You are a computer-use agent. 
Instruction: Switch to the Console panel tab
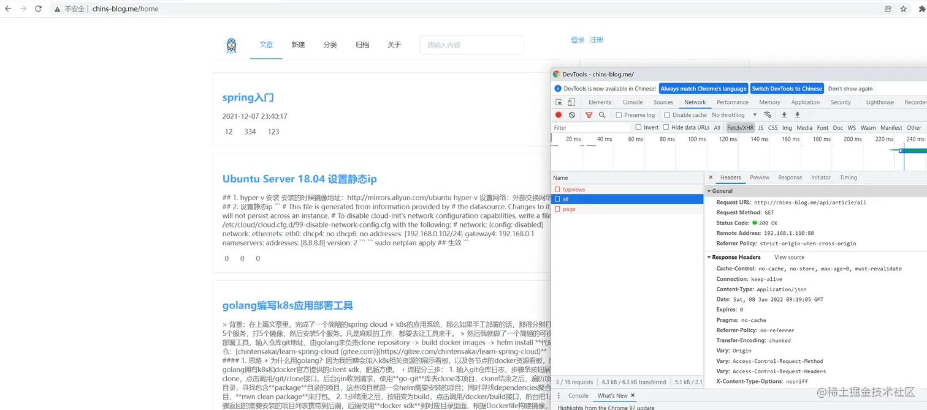click(633, 102)
